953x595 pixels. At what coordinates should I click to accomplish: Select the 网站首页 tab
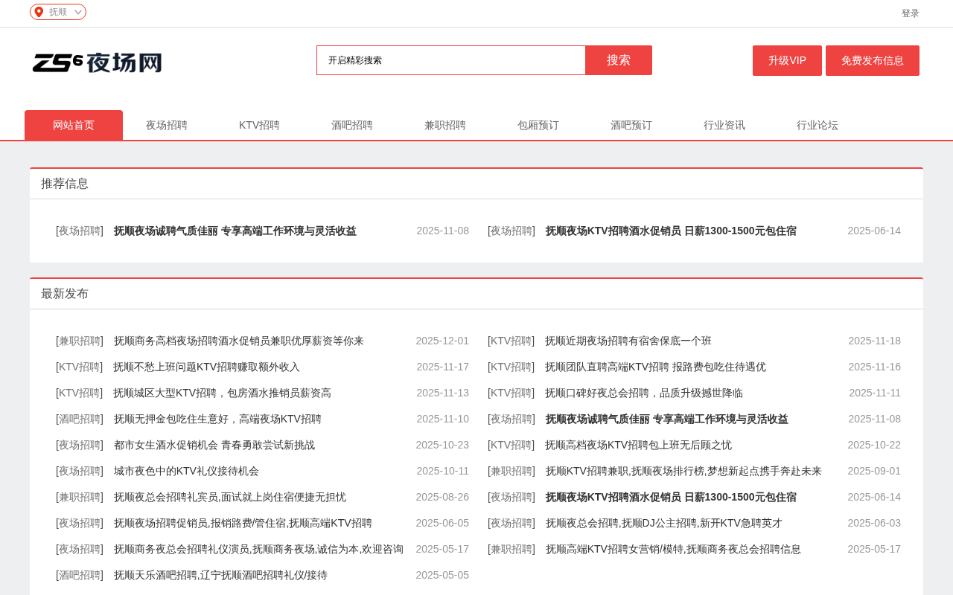[x=74, y=125]
